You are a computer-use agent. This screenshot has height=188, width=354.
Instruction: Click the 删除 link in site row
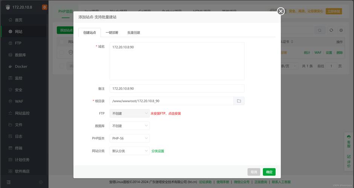[340, 53]
